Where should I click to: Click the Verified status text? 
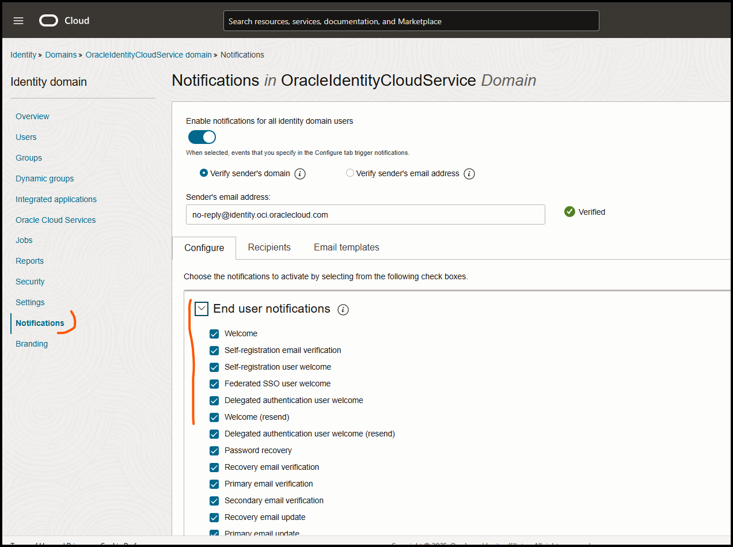(592, 212)
